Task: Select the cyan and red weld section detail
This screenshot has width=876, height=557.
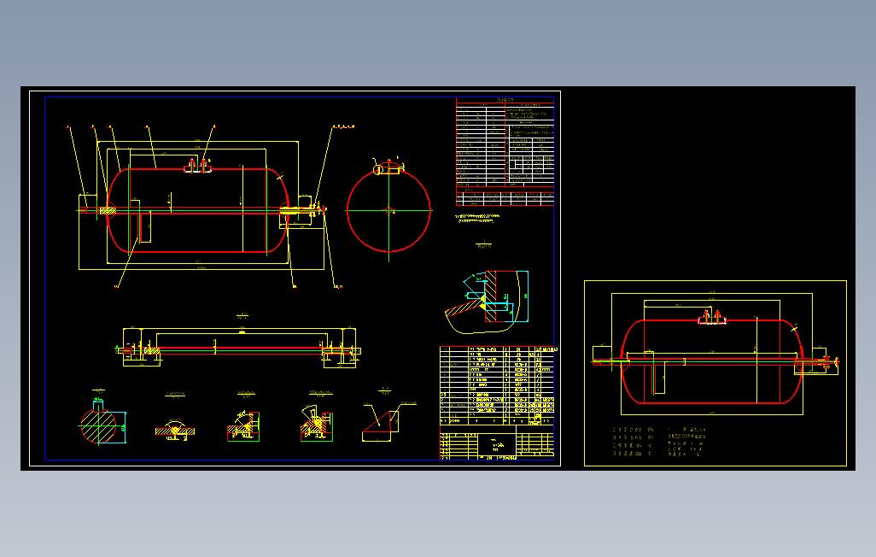Action: (487, 302)
